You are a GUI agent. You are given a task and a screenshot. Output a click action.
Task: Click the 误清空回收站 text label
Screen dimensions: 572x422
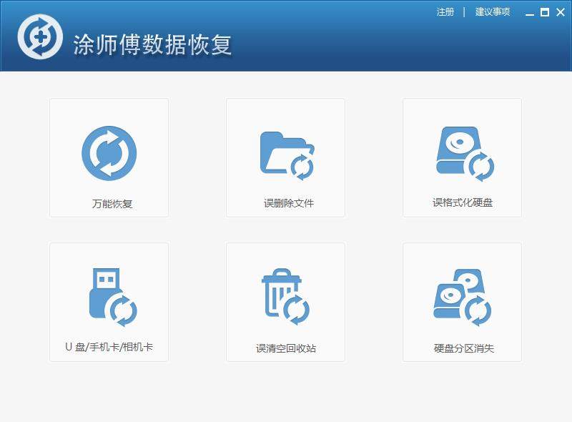click(285, 346)
